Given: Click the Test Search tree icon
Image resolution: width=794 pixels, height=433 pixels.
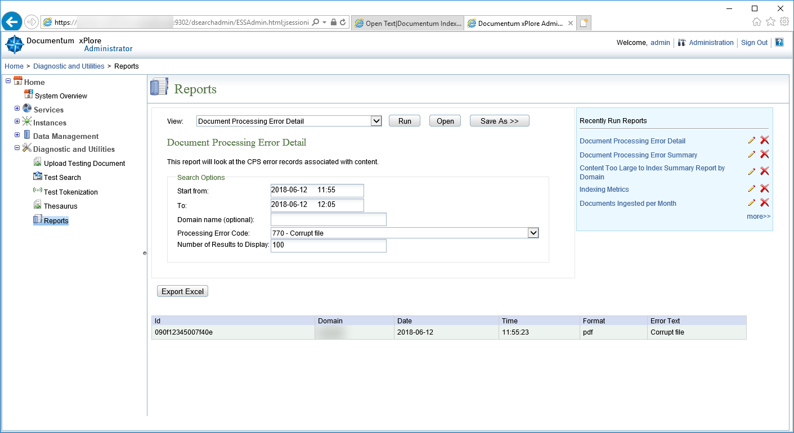Looking at the screenshot, I should click(38, 177).
